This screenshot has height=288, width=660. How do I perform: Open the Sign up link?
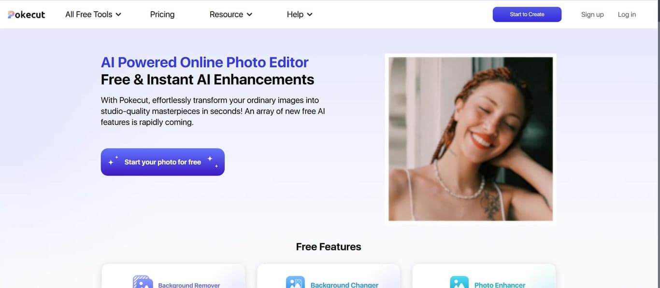592,14
